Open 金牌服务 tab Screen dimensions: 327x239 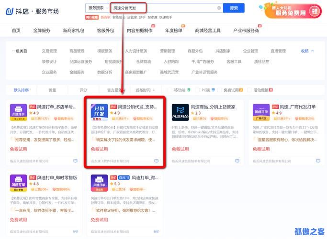tap(42, 31)
